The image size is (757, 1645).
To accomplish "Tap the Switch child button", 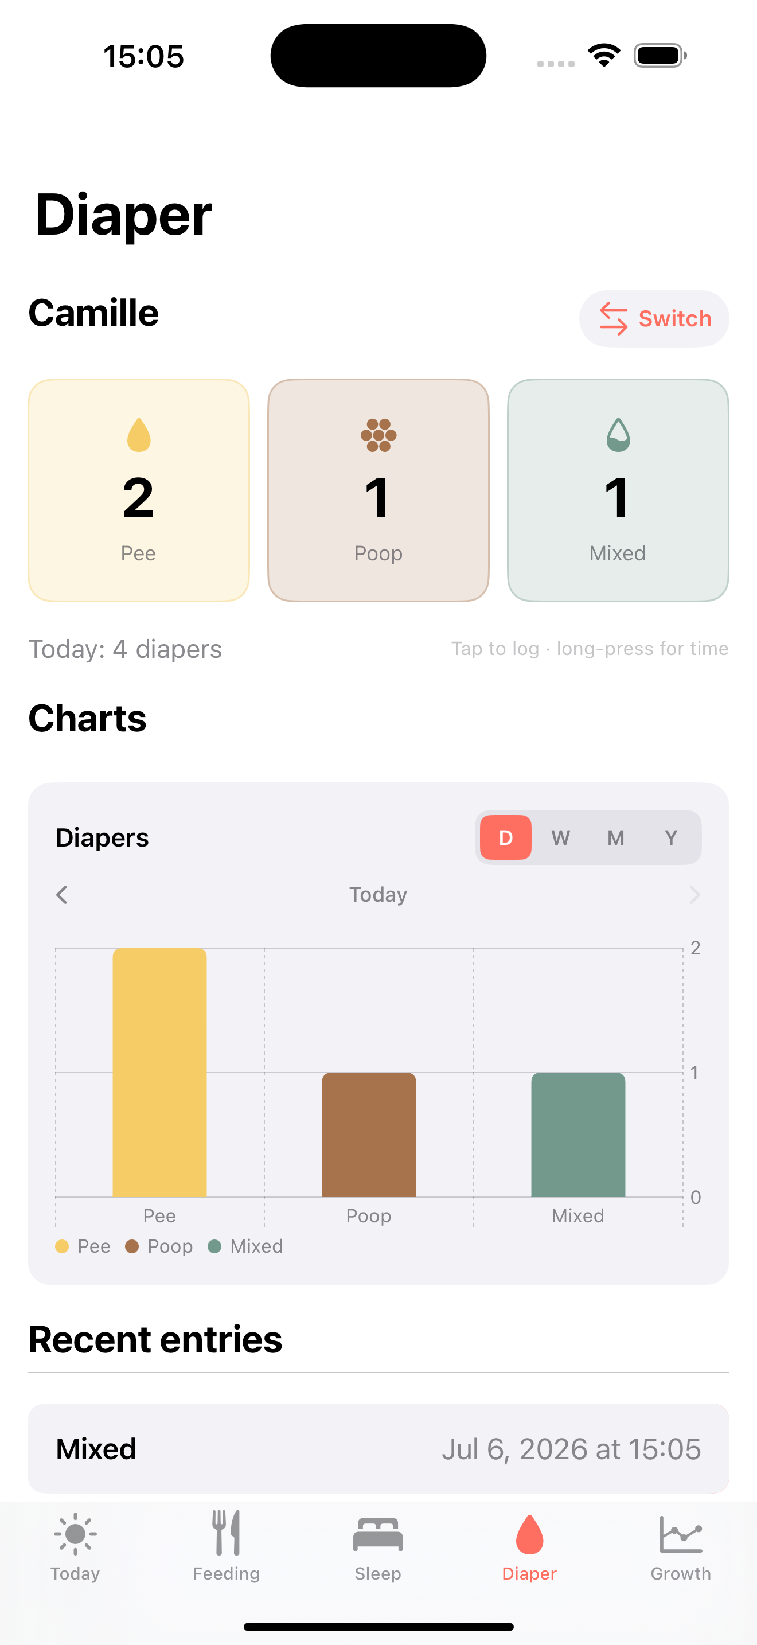I will pyautogui.click(x=654, y=319).
